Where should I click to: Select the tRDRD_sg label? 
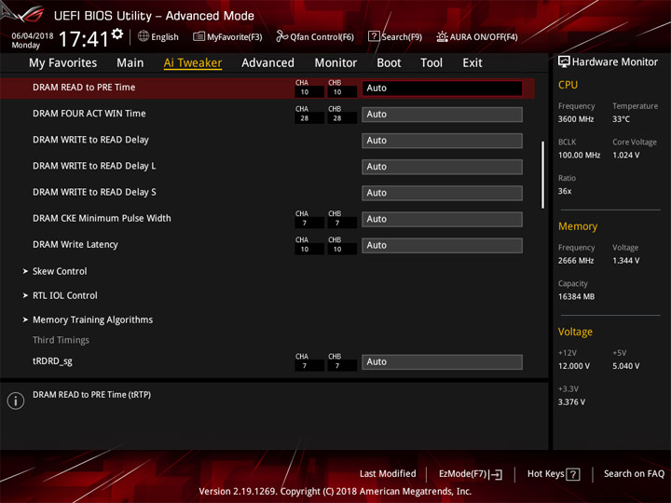(x=52, y=361)
